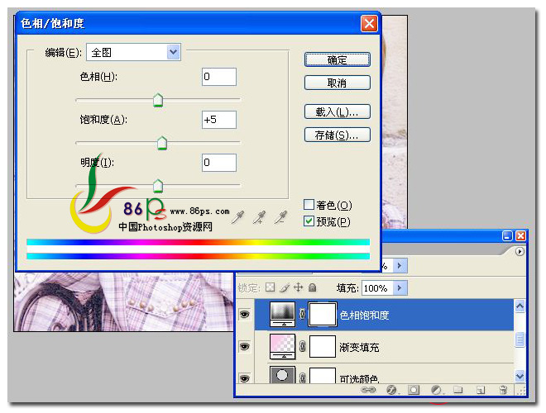546x413 pixels.
Task: Open layer style fx menu icon
Action: point(391,390)
